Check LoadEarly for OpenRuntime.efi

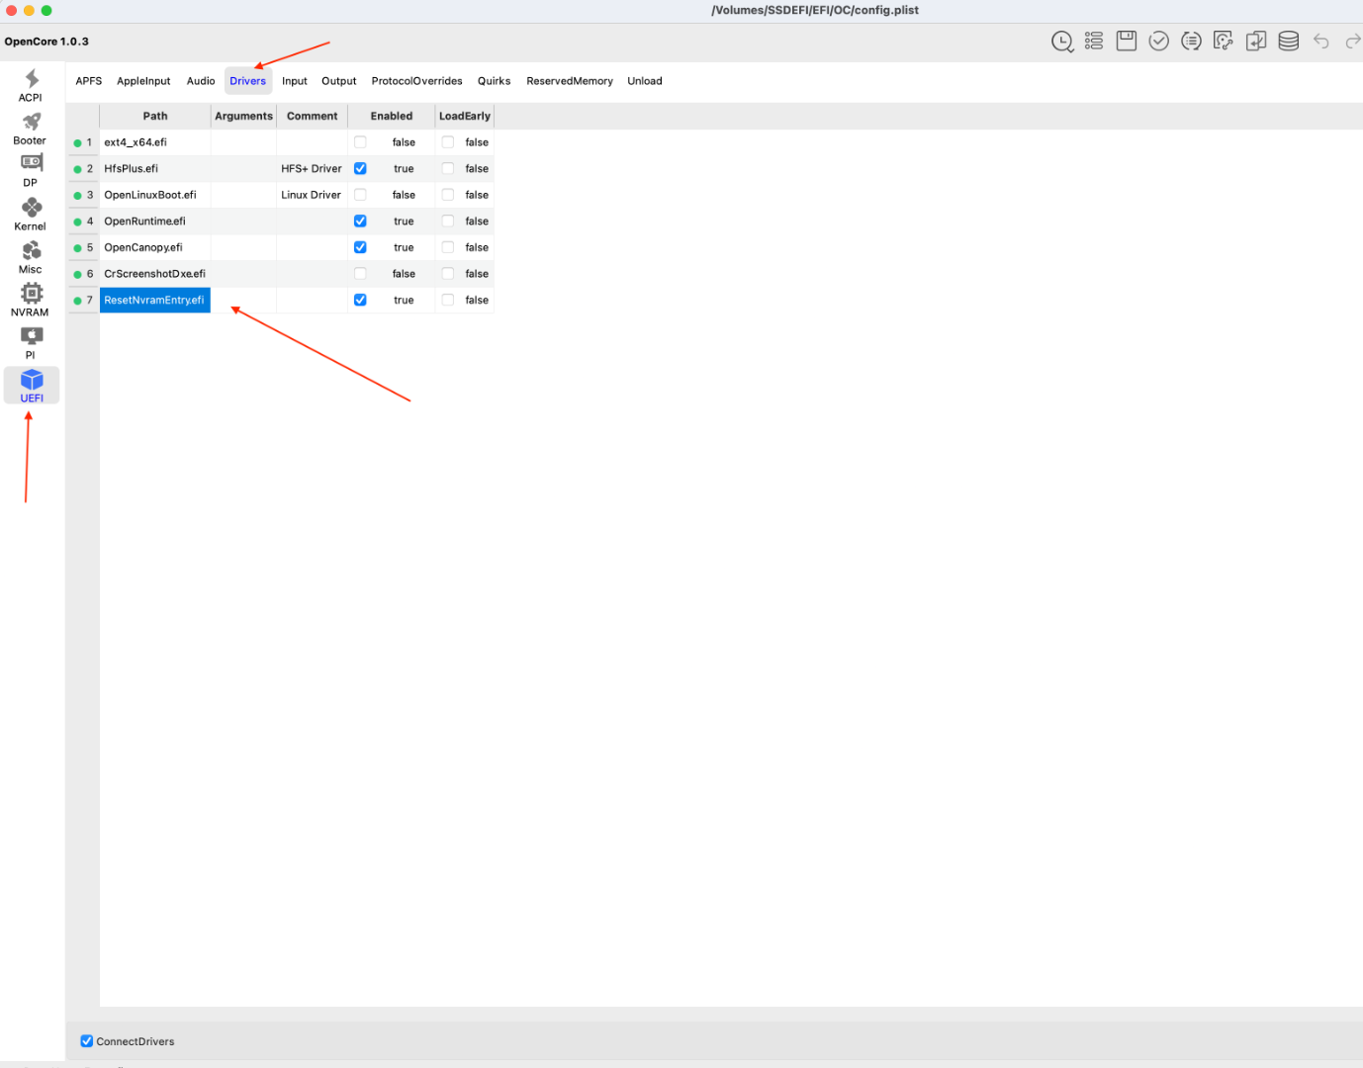448,222
